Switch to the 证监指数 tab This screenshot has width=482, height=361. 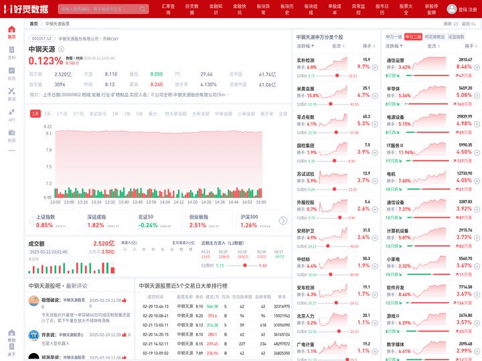pos(456,37)
